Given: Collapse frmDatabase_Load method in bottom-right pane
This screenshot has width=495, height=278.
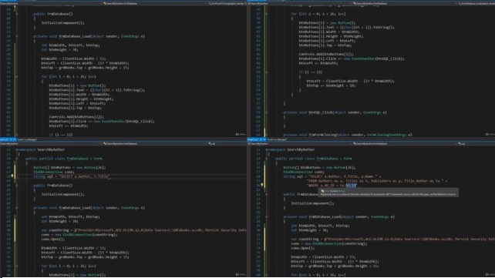Looking at the screenshot, I should [266, 217].
